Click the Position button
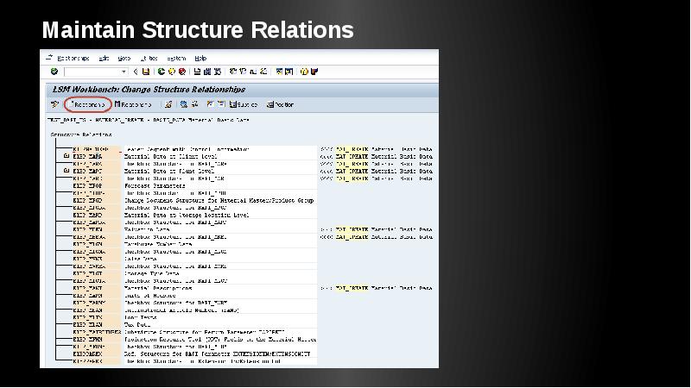Screen dimensions: 691x388 click(280, 104)
